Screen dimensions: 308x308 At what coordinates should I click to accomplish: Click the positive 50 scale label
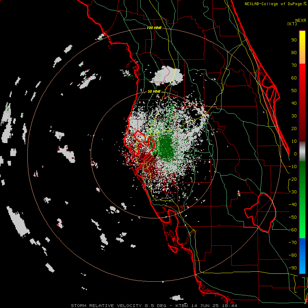(294, 91)
